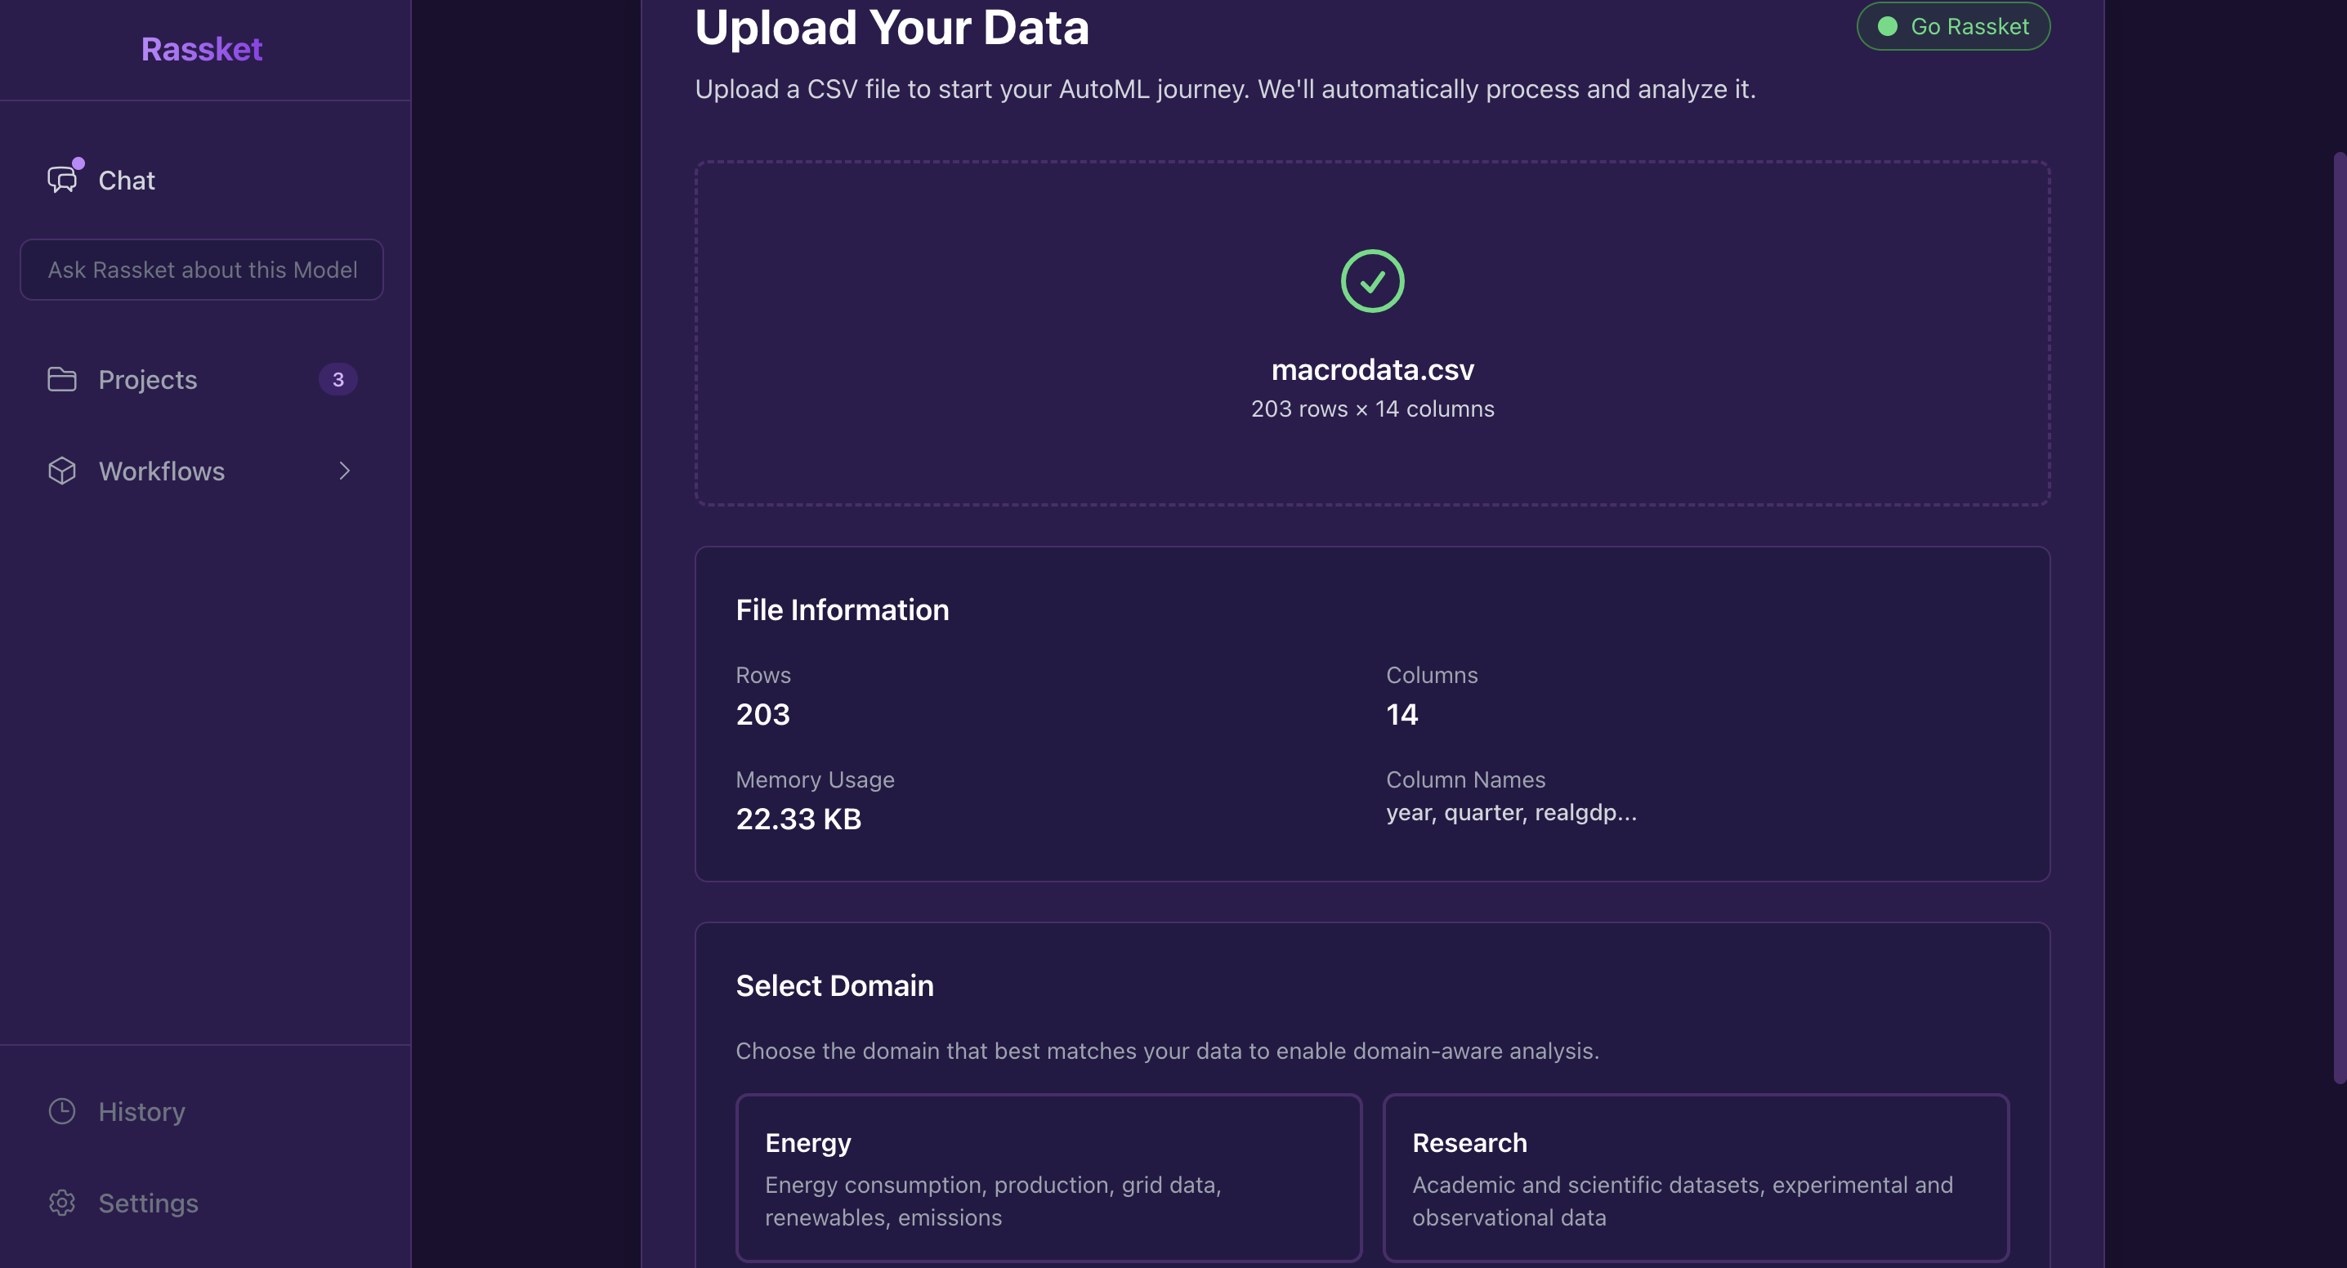Click the Ask Rassket about this Model field
The height and width of the screenshot is (1268, 2347).
click(201, 270)
